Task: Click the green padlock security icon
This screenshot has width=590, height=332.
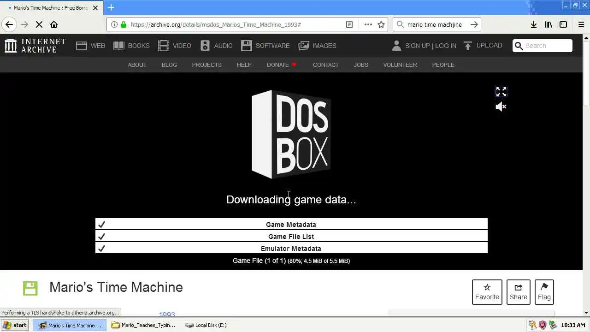Action: point(123,24)
